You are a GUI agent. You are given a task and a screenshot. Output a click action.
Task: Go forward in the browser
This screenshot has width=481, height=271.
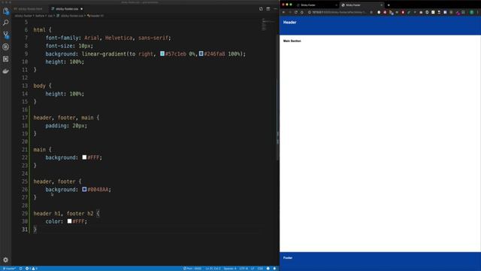point(290,12)
